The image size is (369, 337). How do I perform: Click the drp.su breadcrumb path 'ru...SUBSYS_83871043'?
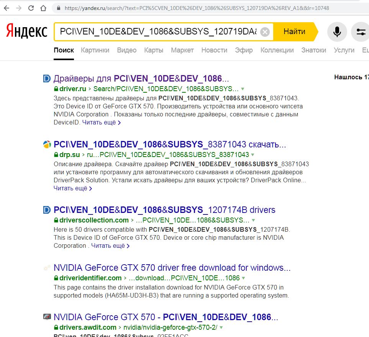click(x=168, y=155)
